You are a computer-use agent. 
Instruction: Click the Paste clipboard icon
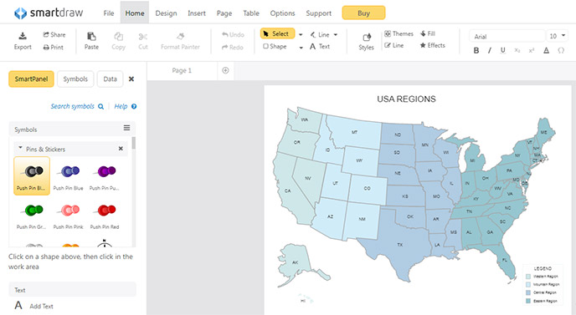[x=91, y=36]
